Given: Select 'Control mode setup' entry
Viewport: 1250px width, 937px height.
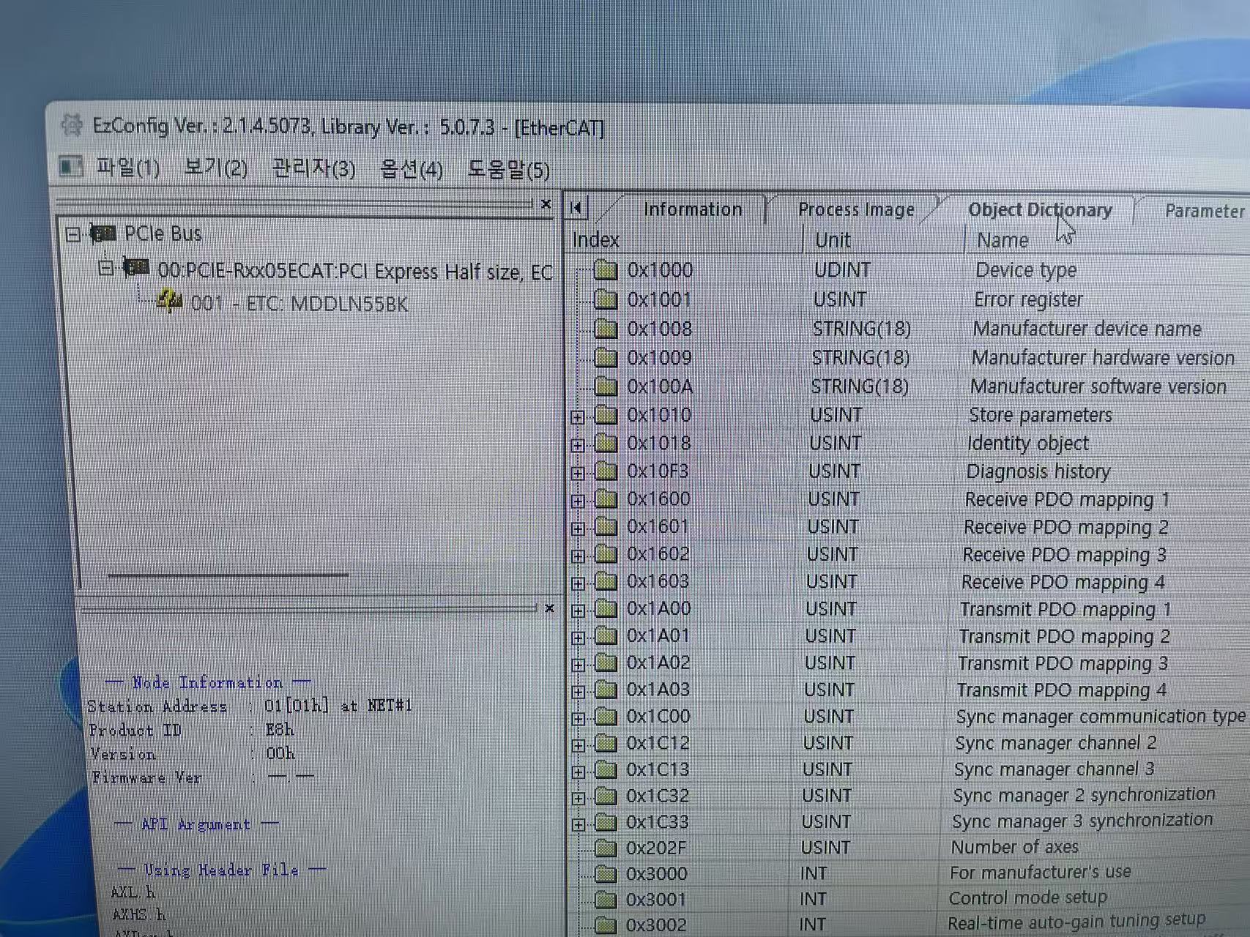Looking at the screenshot, I should (x=1027, y=897).
